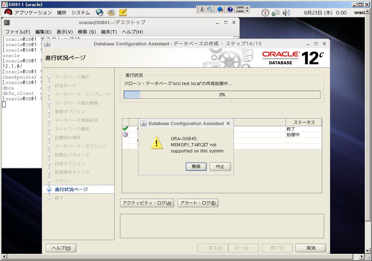Screen dimensions: 372x261
Task: Click 中止 to abort database creation
Action: 220,167
